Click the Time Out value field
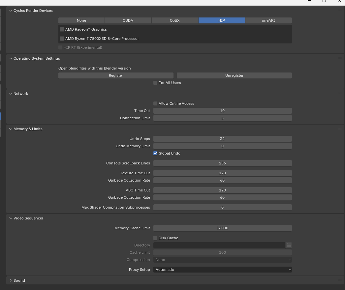This screenshot has width=345, height=290. click(222, 111)
